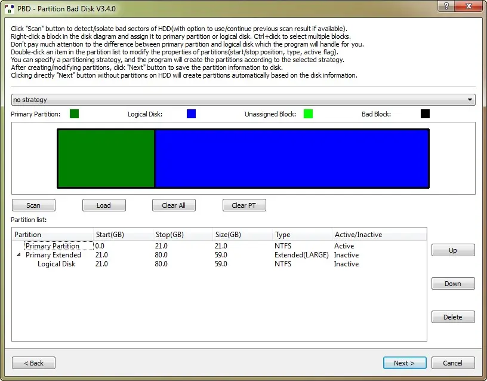Viewport: 487px width, 381px height.
Task: Click the 21.0 size value of Primary Partition
Action: (x=221, y=246)
